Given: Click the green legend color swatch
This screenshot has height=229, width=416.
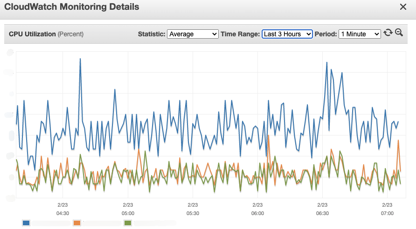Looking at the screenshot, I should (128, 223).
